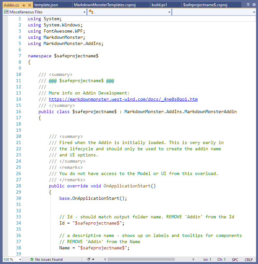This screenshot has height=264, width=258.
Task: Open MarkdownMonsterTemplates.csproj tab
Action: click(105, 5)
